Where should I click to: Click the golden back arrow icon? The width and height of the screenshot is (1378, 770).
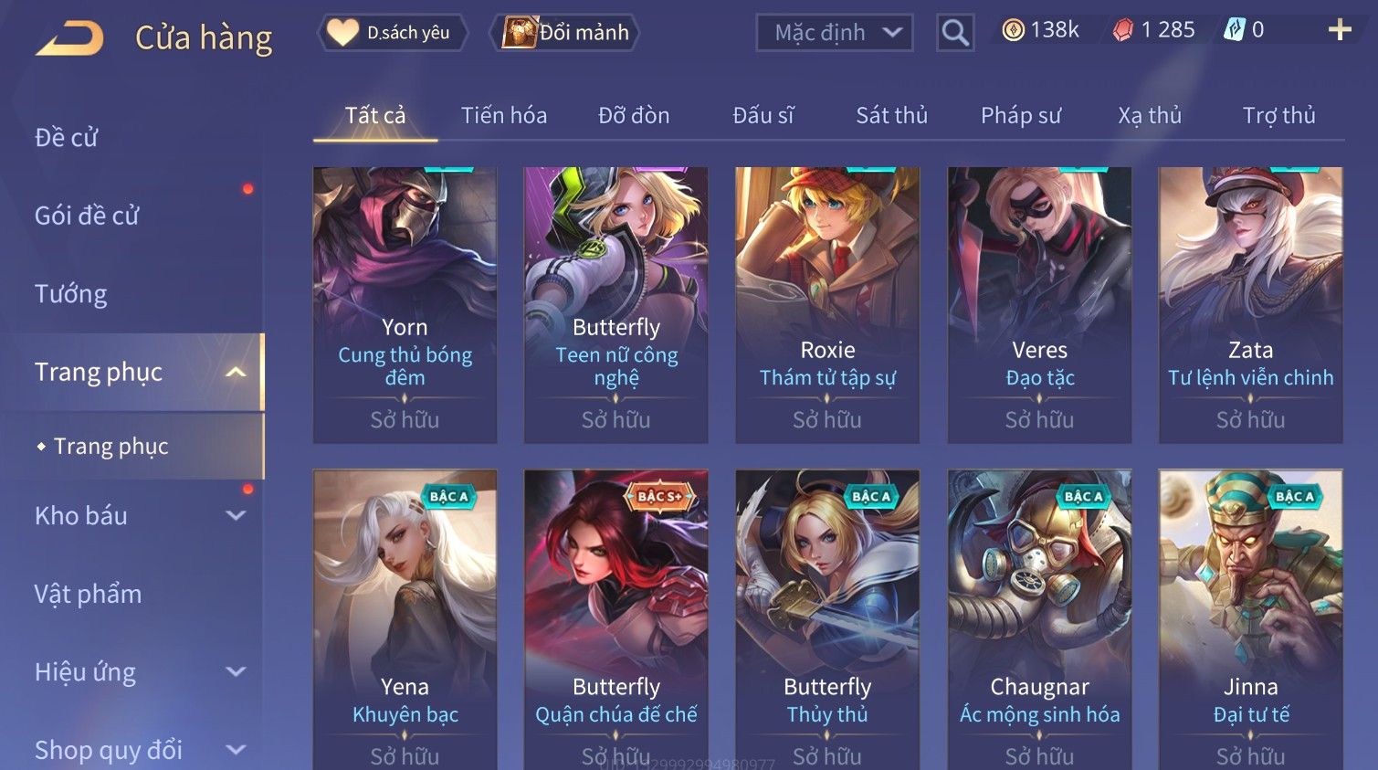(x=69, y=38)
